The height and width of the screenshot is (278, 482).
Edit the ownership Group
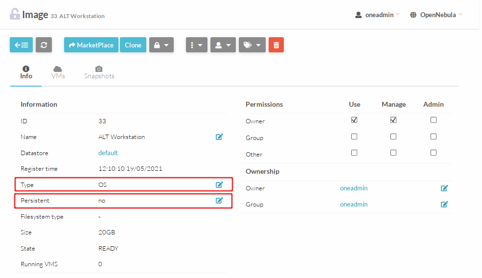(x=444, y=204)
